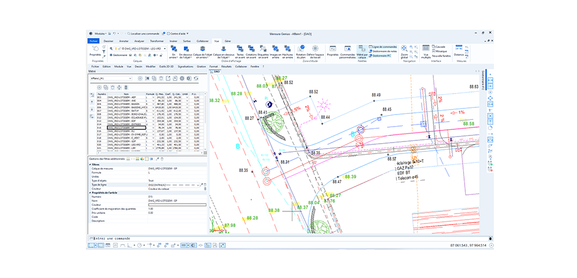Click the Nom column header

126,94
